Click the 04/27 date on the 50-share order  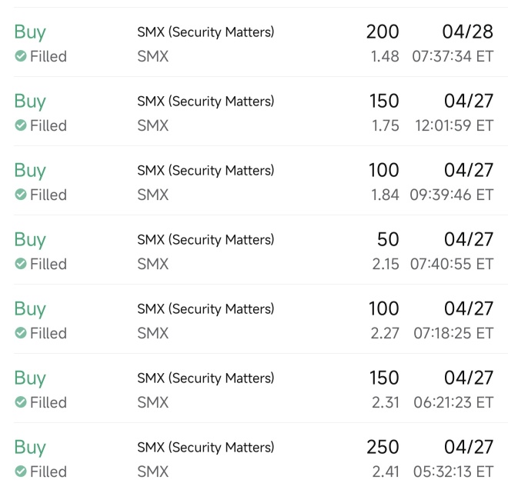tap(469, 239)
